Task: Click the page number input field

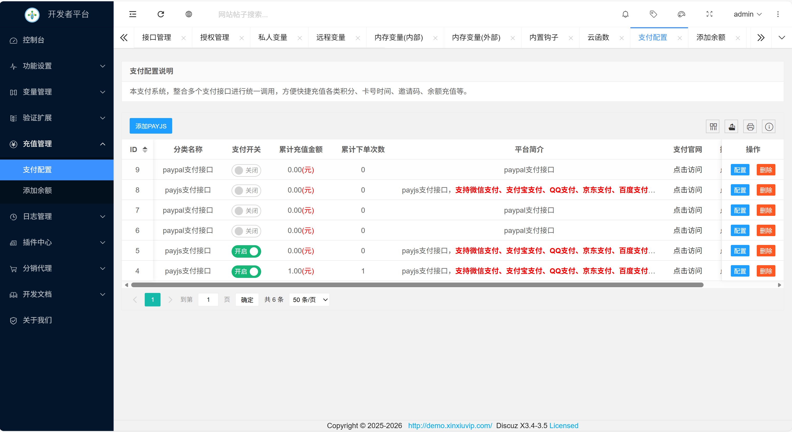Action: click(208, 300)
